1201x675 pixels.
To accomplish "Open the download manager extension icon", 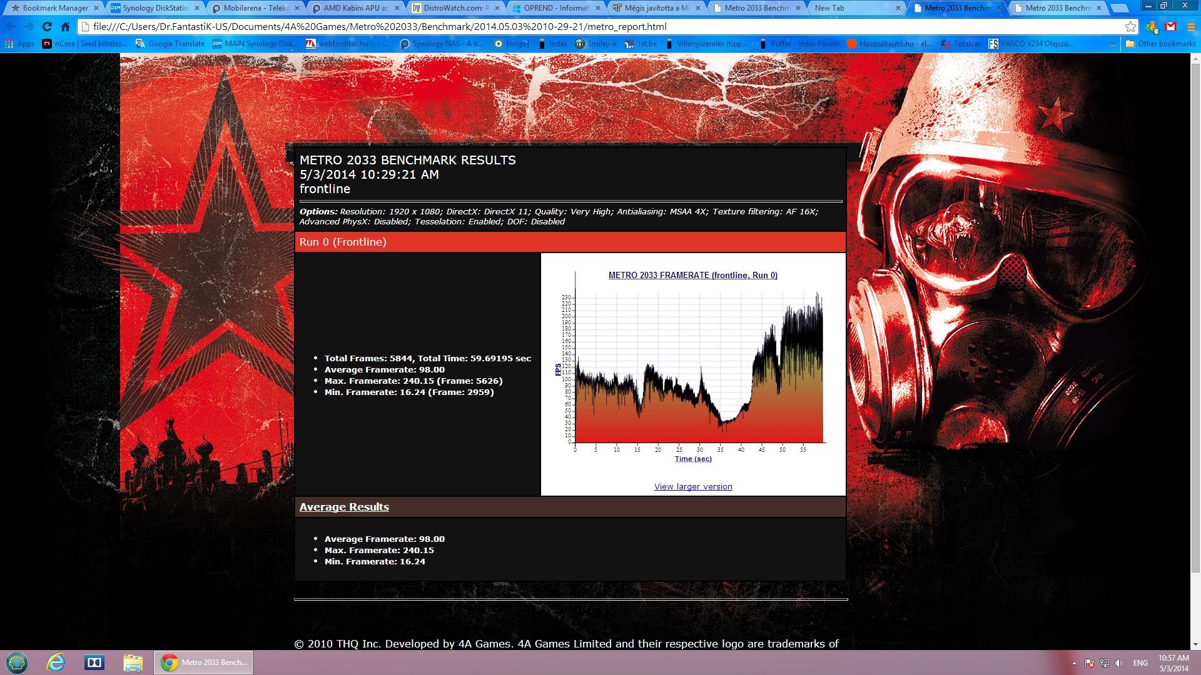I will [1152, 27].
